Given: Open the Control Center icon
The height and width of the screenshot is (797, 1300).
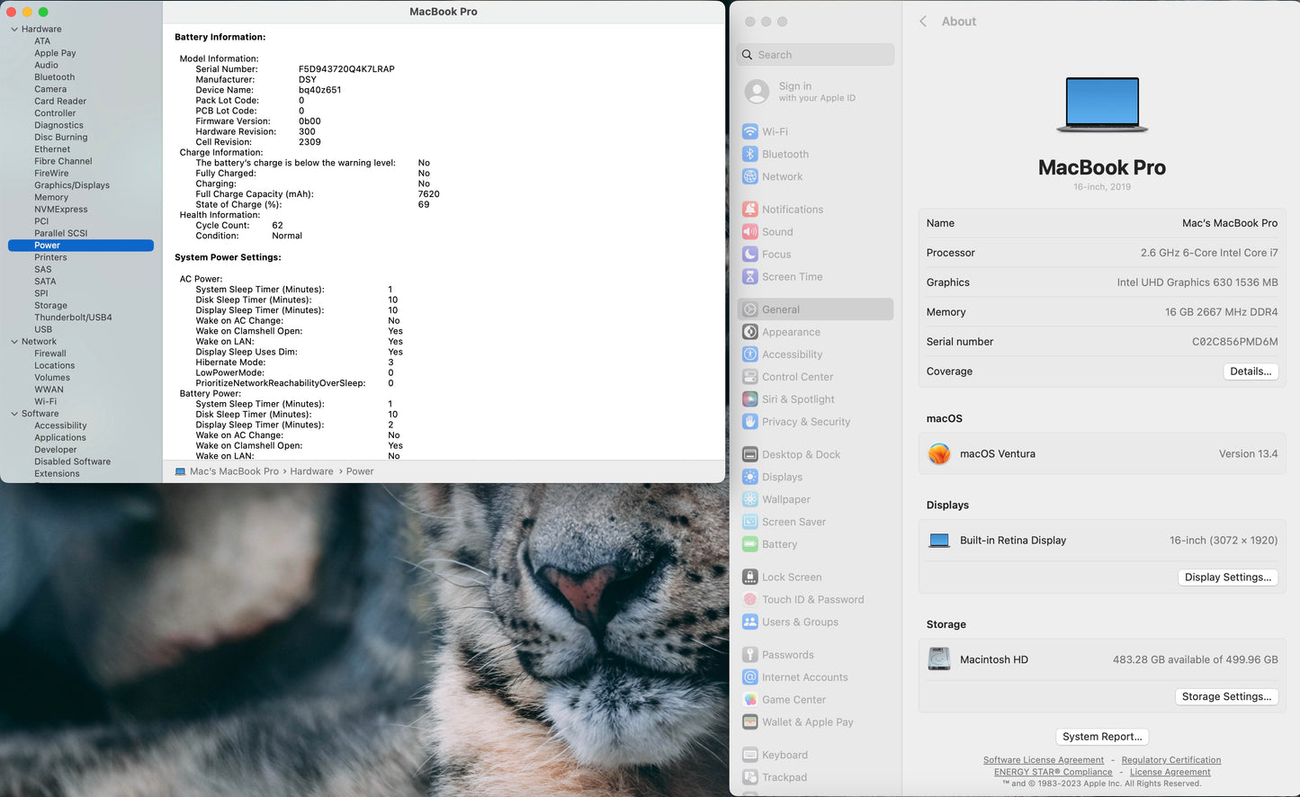Looking at the screenshot, I should coord(749,377).
